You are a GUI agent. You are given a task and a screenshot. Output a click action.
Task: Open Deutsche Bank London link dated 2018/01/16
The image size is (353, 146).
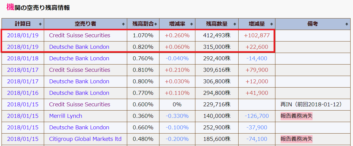(x=79, y=93)
